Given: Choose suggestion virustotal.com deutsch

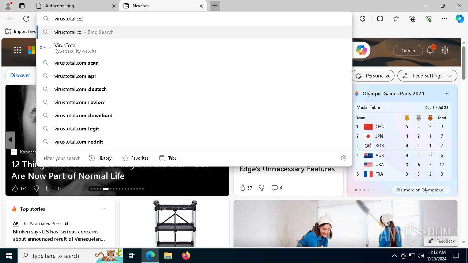Looking at the screenshot, I should pos(194,89).
